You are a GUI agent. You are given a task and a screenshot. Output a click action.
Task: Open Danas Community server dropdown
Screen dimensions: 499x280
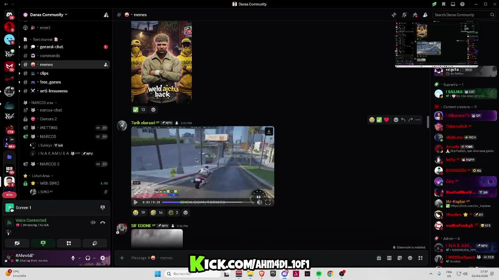click(x=48, y=15)
